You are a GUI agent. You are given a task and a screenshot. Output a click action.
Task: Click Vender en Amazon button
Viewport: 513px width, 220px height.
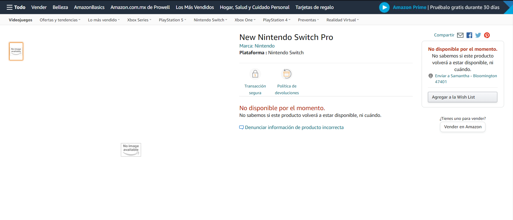point(463,127)
